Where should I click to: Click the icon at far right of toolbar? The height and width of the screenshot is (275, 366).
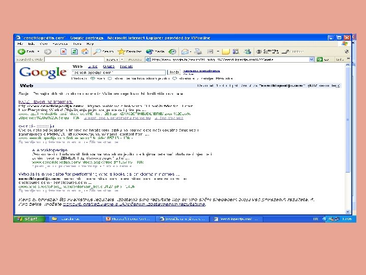347,51
